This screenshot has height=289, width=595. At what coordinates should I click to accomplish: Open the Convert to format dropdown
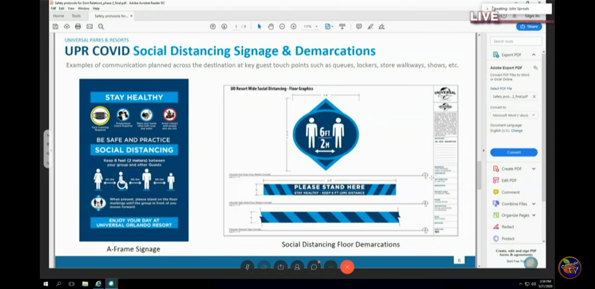click(513, 115)
